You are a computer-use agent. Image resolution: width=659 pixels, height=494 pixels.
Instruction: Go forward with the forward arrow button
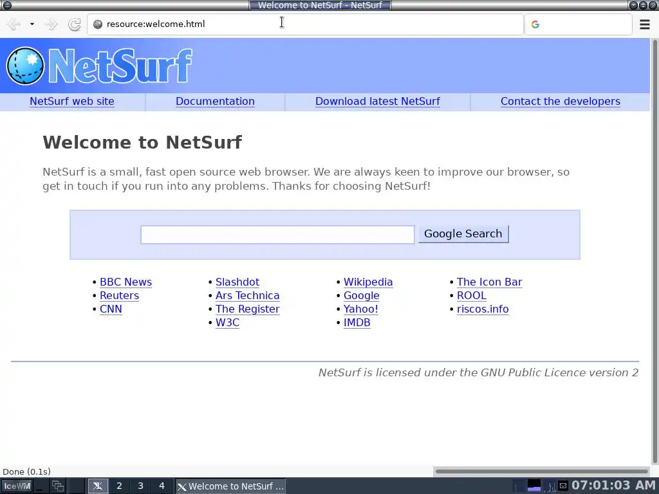click(50, 24)
